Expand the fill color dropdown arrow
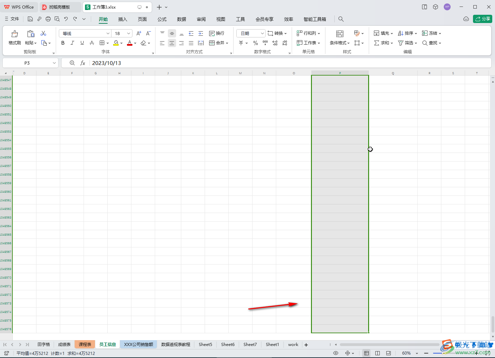The height and width of the screenshot is (358, 495). (x=121, y=43)
